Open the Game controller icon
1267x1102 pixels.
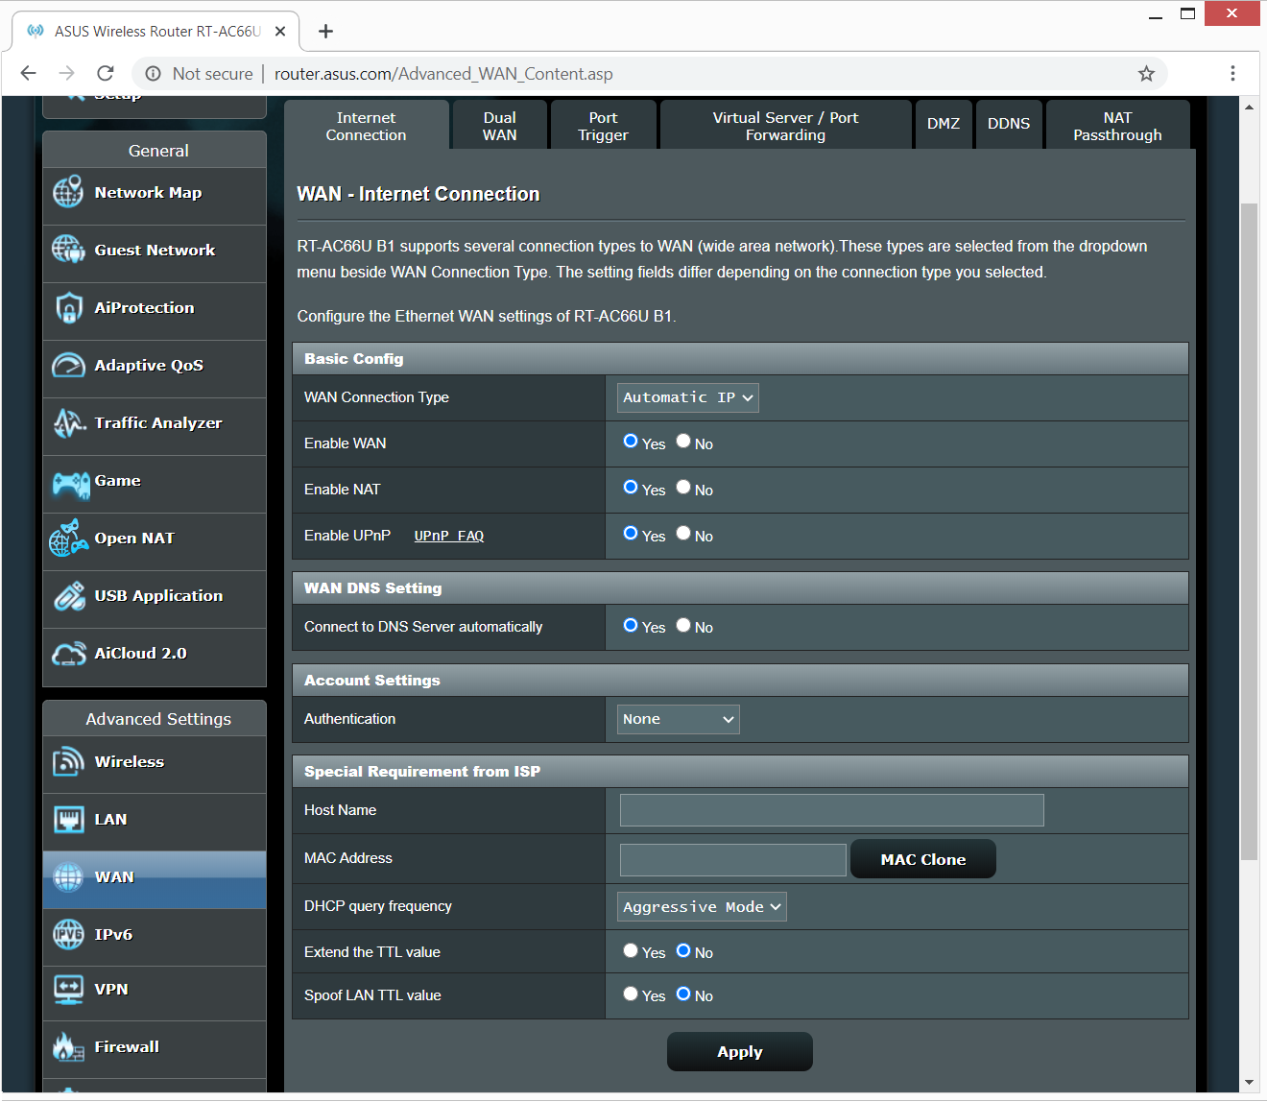70,483
